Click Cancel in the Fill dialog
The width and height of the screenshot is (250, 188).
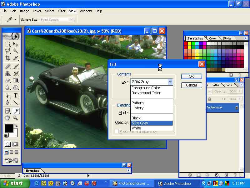(x=191, y=85)
